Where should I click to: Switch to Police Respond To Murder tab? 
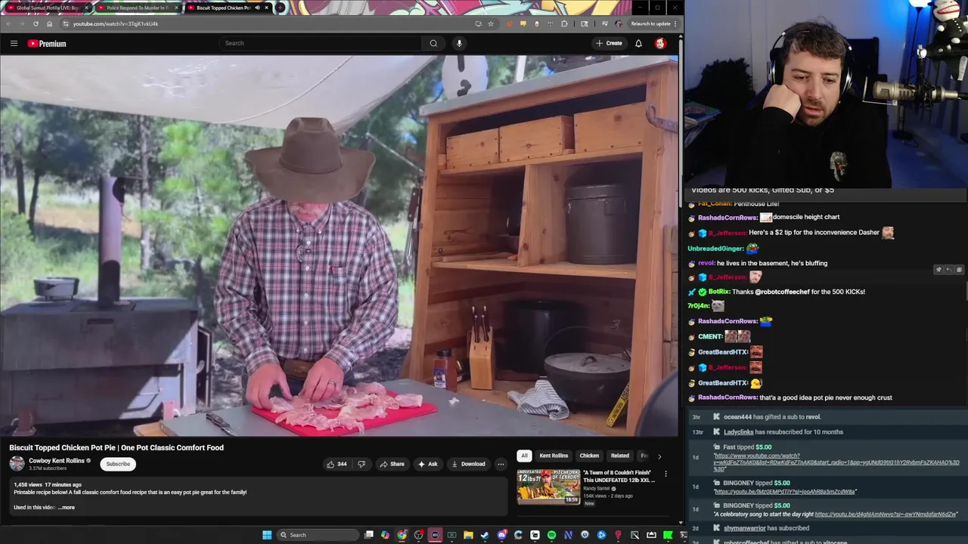coord(137,8)
